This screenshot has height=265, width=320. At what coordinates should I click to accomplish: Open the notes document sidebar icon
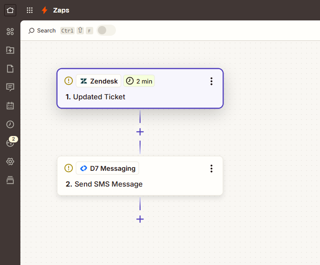coord(10,69)
